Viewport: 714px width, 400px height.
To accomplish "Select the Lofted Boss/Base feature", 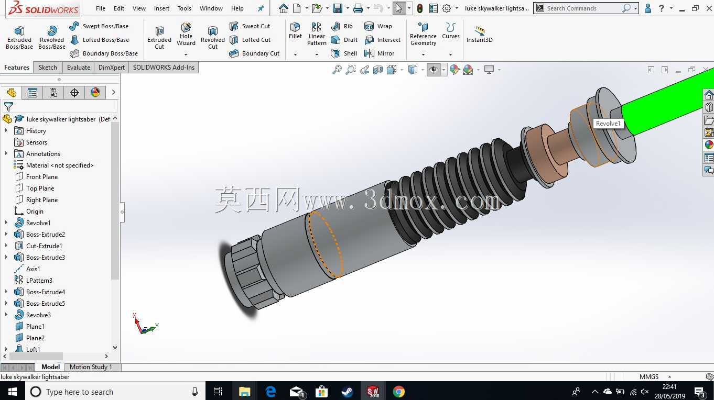I will click(99, 40).
